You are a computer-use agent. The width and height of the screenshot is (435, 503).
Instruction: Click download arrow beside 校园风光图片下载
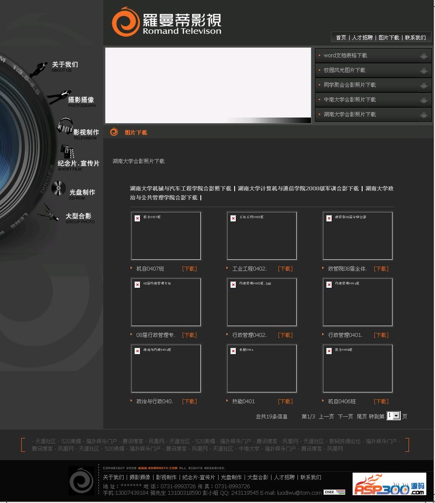point(423,71)
